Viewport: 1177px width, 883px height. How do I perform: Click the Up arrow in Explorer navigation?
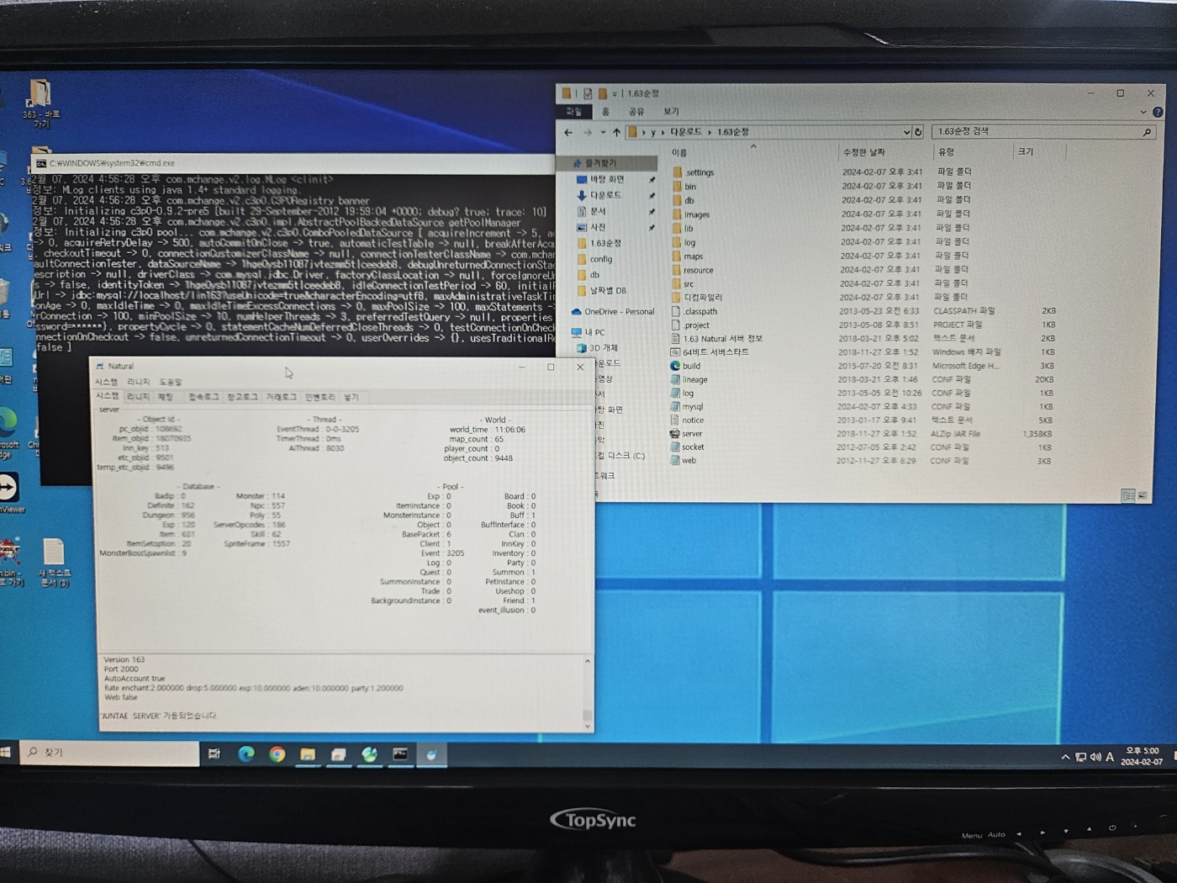(616, 132)
